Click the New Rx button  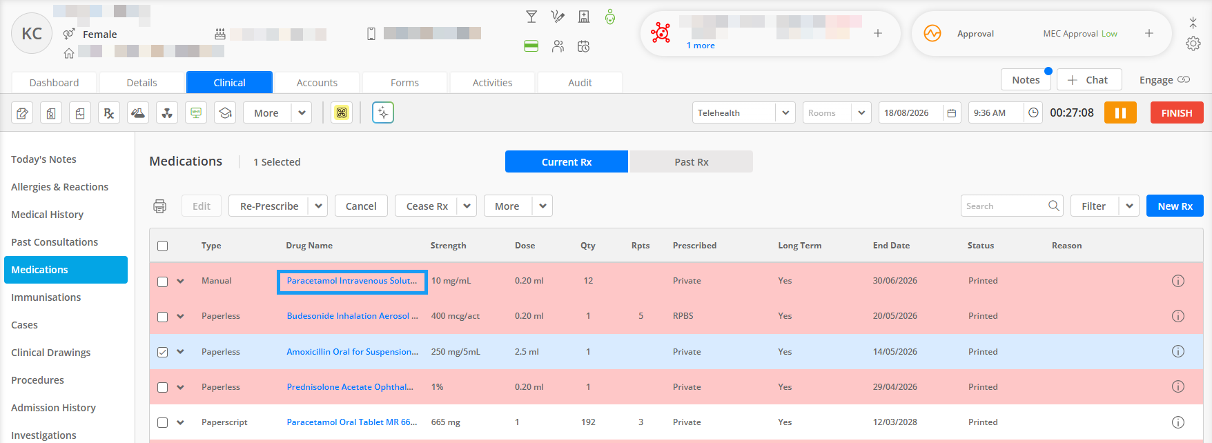[1175, 206]
